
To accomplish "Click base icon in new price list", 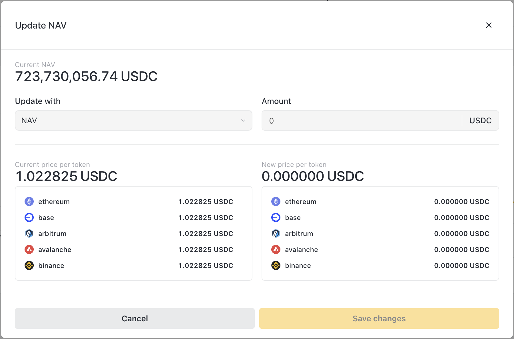I will tap(276, 217).
